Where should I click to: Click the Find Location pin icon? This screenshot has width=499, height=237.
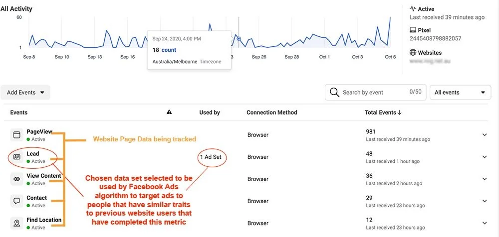pos(16,223)
